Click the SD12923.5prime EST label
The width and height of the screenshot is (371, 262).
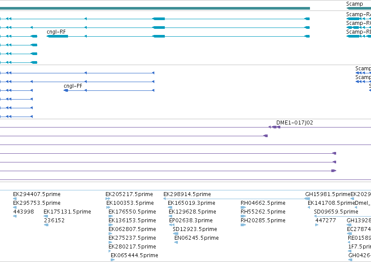coord(195,229)
